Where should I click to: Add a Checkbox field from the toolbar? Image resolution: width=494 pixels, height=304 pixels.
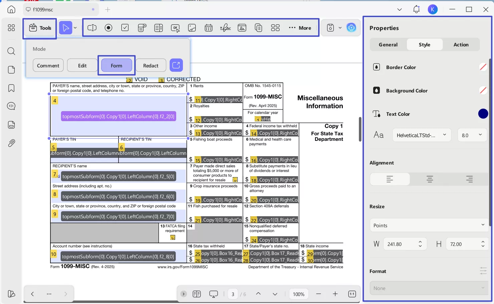tap(125, 28)
